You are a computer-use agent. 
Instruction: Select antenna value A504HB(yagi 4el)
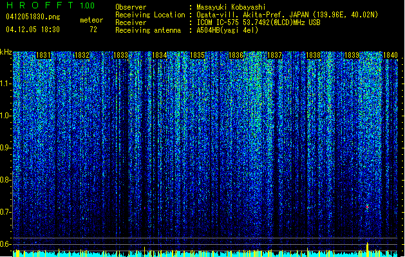[x=227, y=30]
